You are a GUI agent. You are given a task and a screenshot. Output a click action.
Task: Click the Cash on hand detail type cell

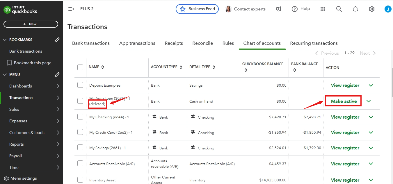(x=201, y=101)
